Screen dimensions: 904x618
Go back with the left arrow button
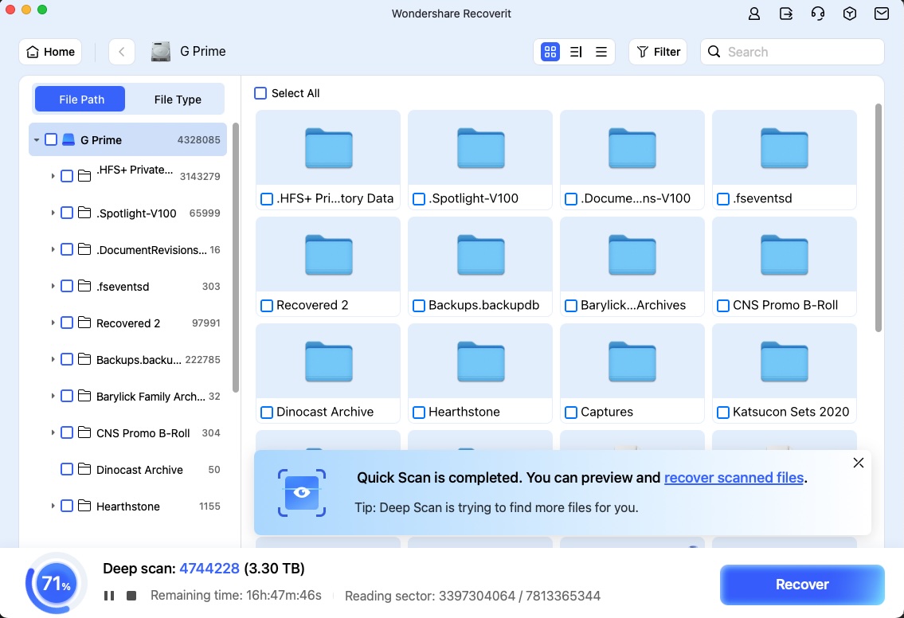coord(121,52)
